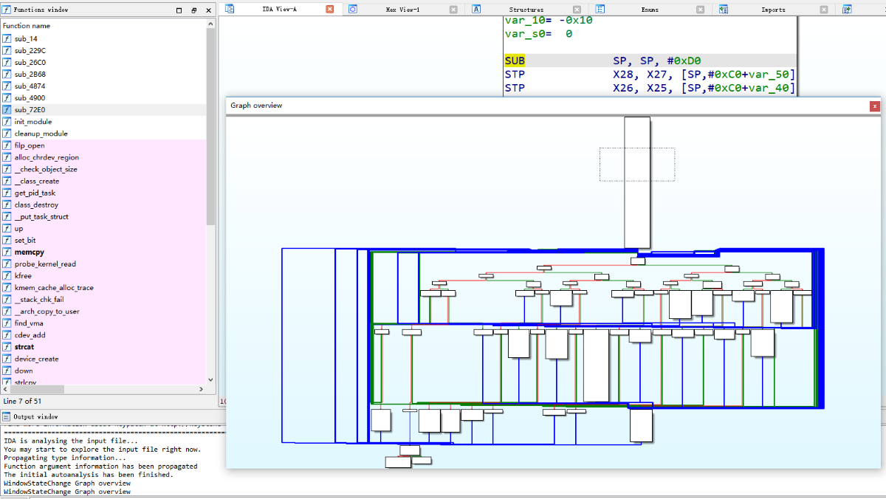Open the Structures tab

tap(526, 10)
